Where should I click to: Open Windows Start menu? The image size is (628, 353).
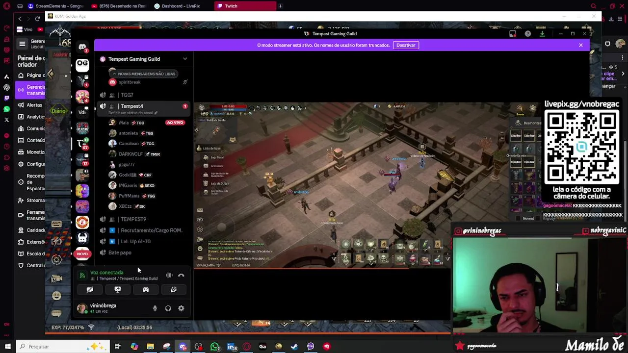tap(7, 347)
